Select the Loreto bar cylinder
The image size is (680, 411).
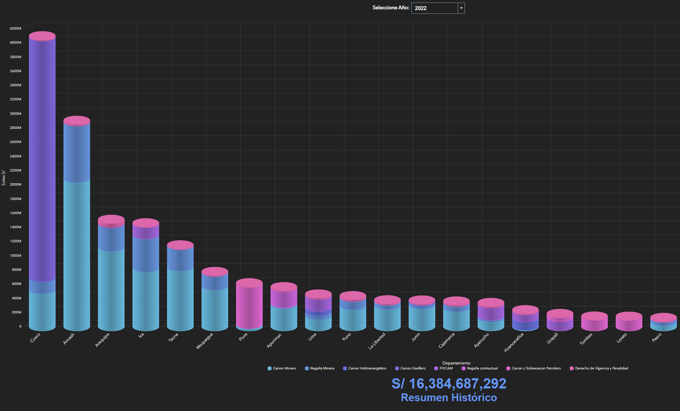click(x=629, y=321)
